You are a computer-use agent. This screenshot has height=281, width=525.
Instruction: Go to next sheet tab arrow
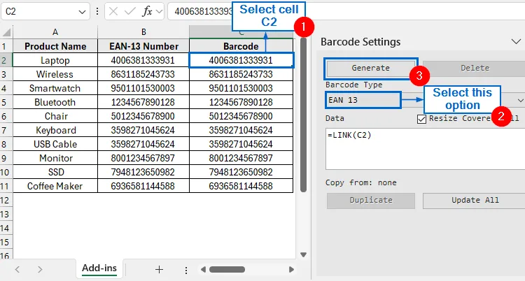(40, 269)
